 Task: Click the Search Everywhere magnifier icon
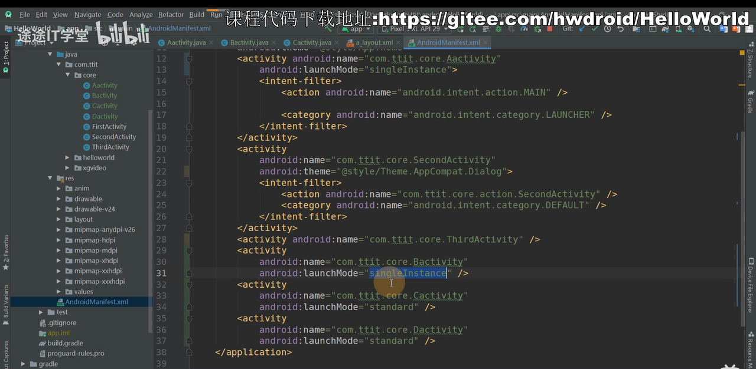click(707, 28)
